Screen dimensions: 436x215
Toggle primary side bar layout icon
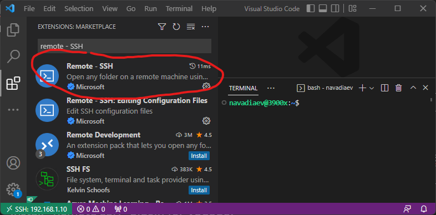310,9
